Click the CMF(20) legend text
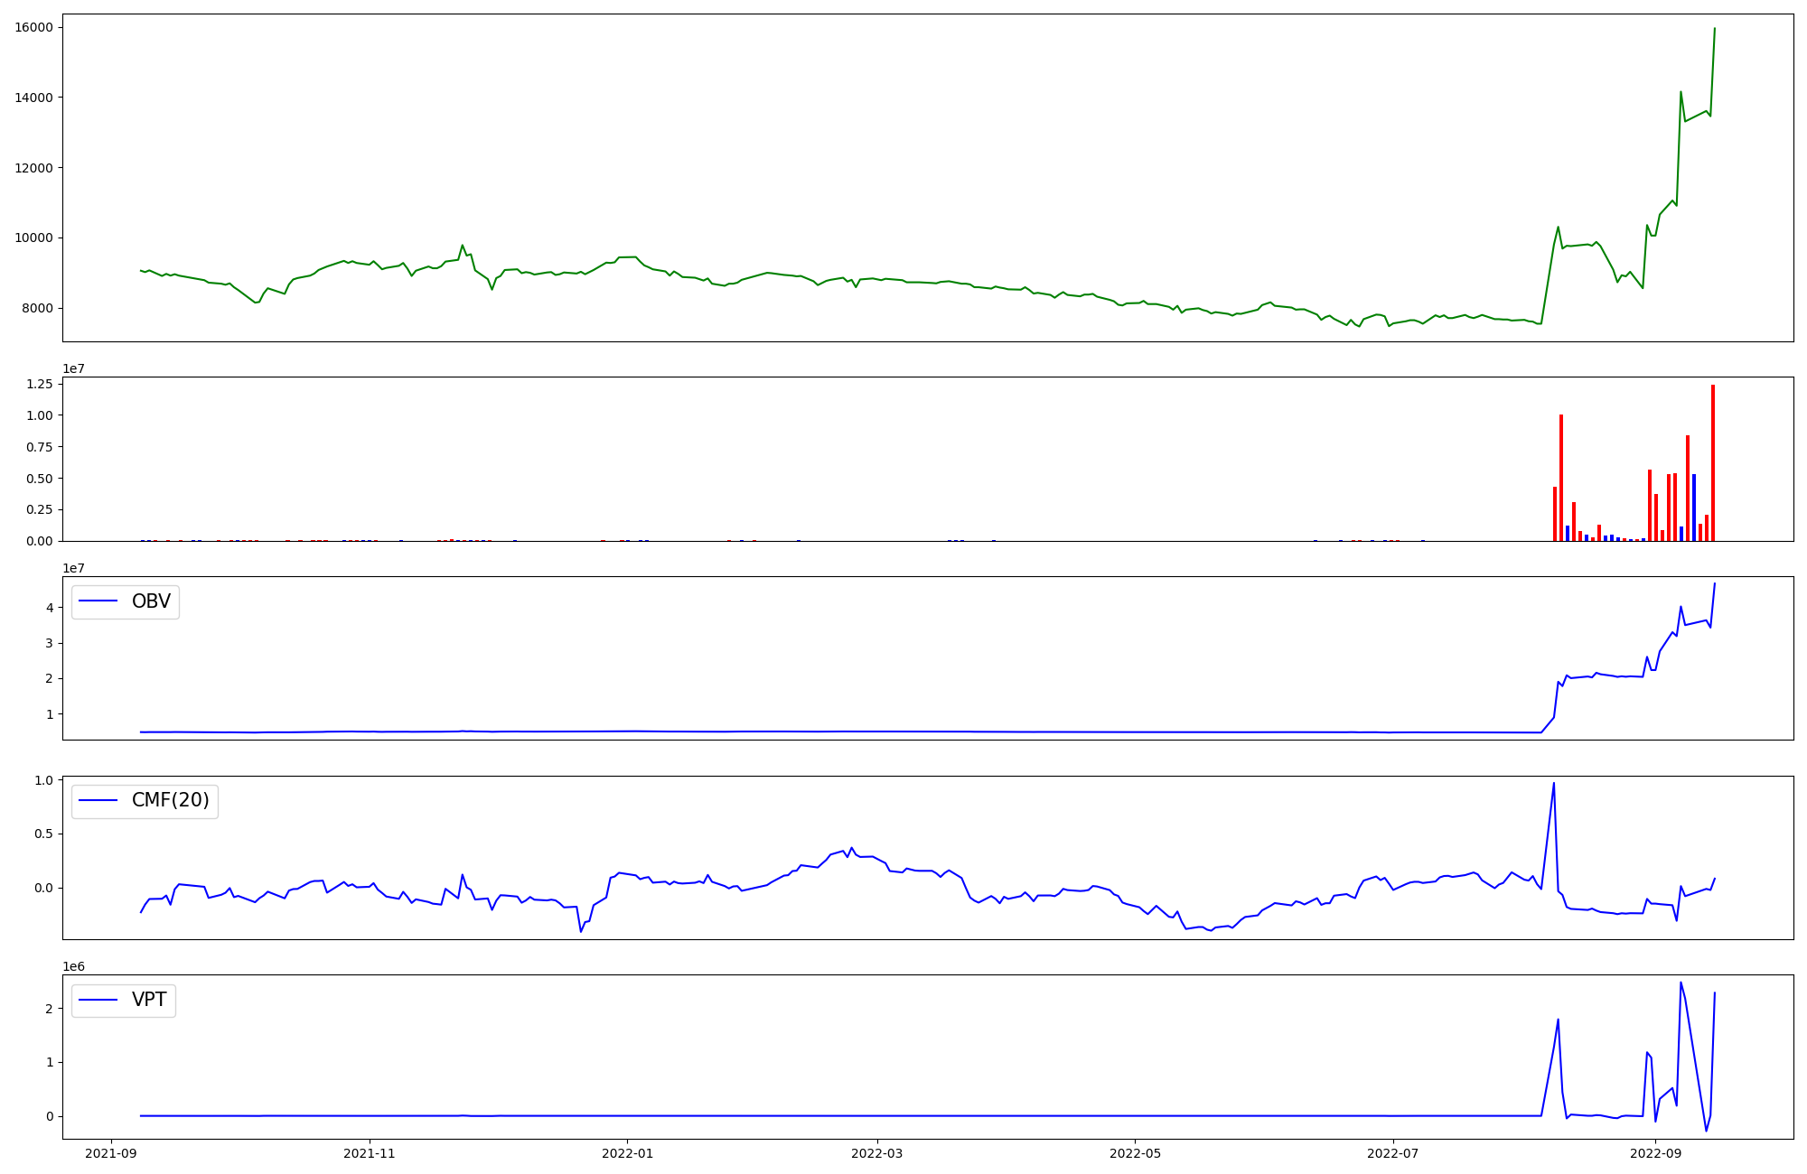Screen dimensions: 1807x1174 (170, 801)
